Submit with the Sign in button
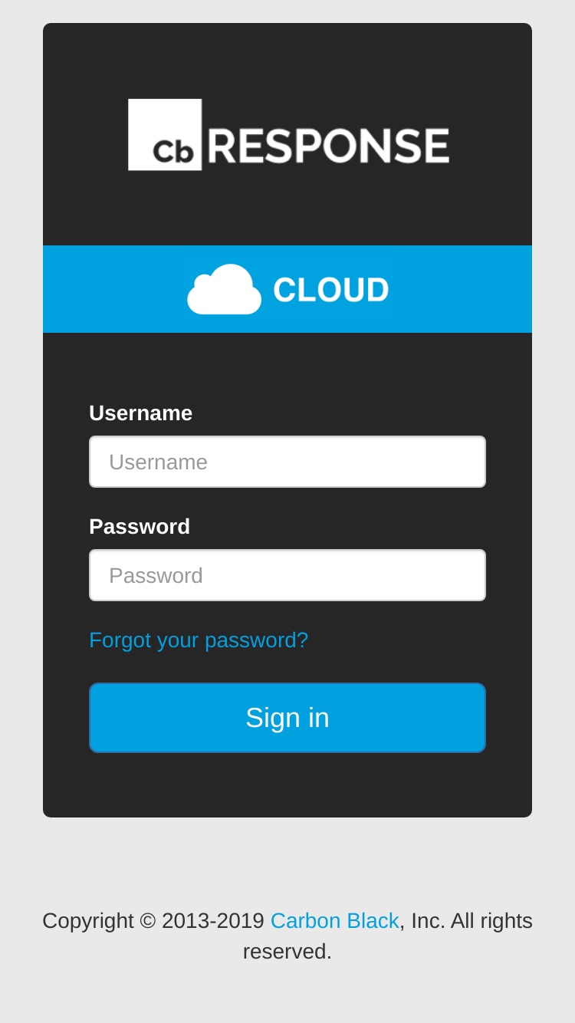This screenshot has height=1023, width=575. tap(287, 718)
